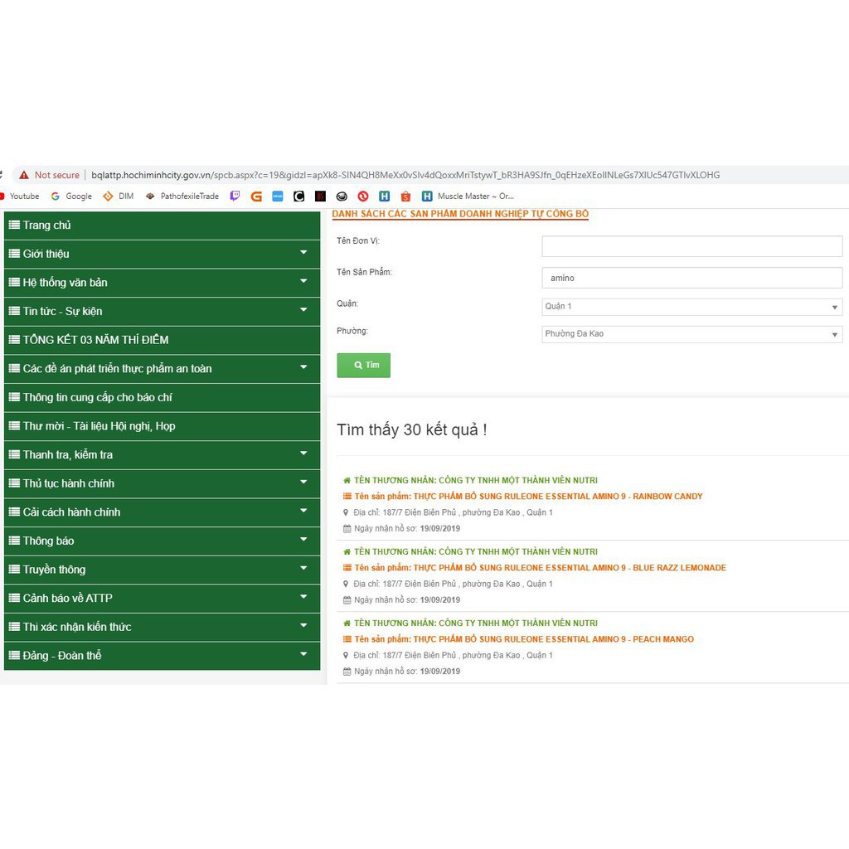Expand the Cảnh báo về ATTP menu
849x849 pixels.
[303, 598]
